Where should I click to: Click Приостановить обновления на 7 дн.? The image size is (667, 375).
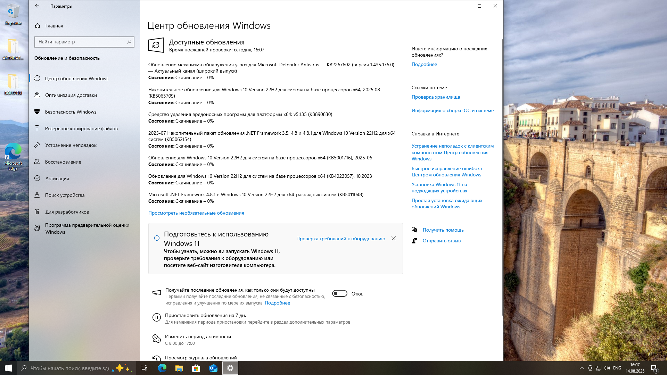[205, 315]
